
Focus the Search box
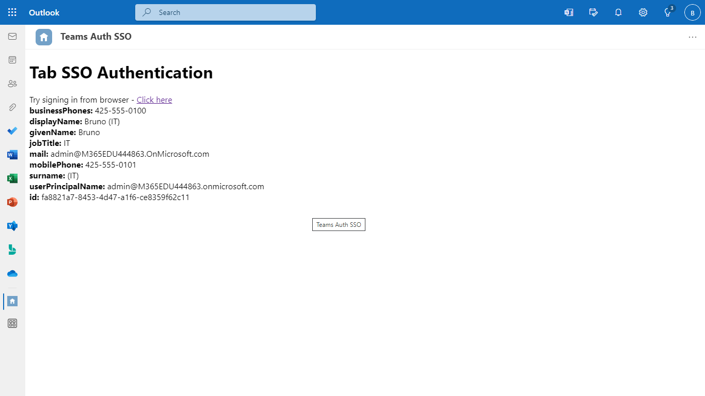click(226, 12)
